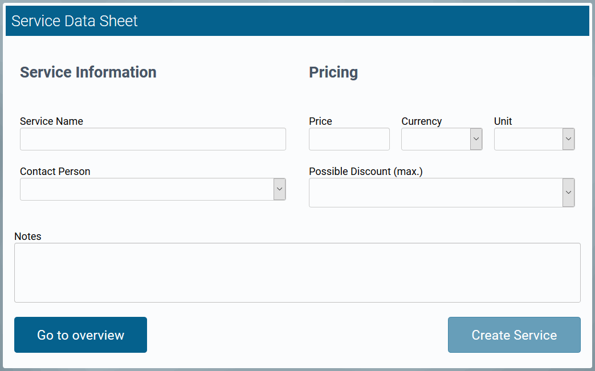
Task: Click the Pricing section heading
Action: (x=333, y=72)
